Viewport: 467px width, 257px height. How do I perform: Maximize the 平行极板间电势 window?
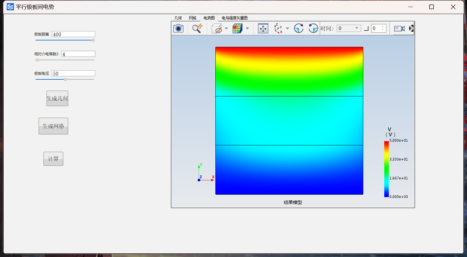tap(431, 7)
